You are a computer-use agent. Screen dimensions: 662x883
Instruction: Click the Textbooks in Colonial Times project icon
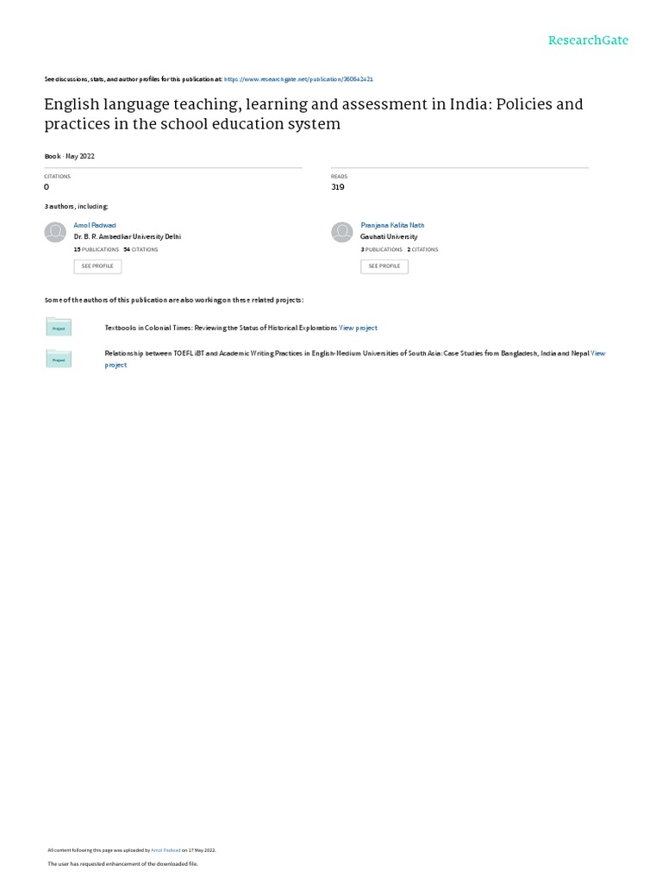pyautogui.click(x=59, y=327)
